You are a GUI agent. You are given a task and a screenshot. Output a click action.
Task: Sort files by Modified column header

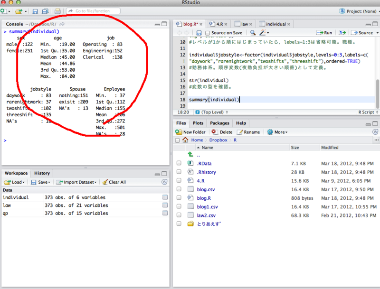(330, 148)
